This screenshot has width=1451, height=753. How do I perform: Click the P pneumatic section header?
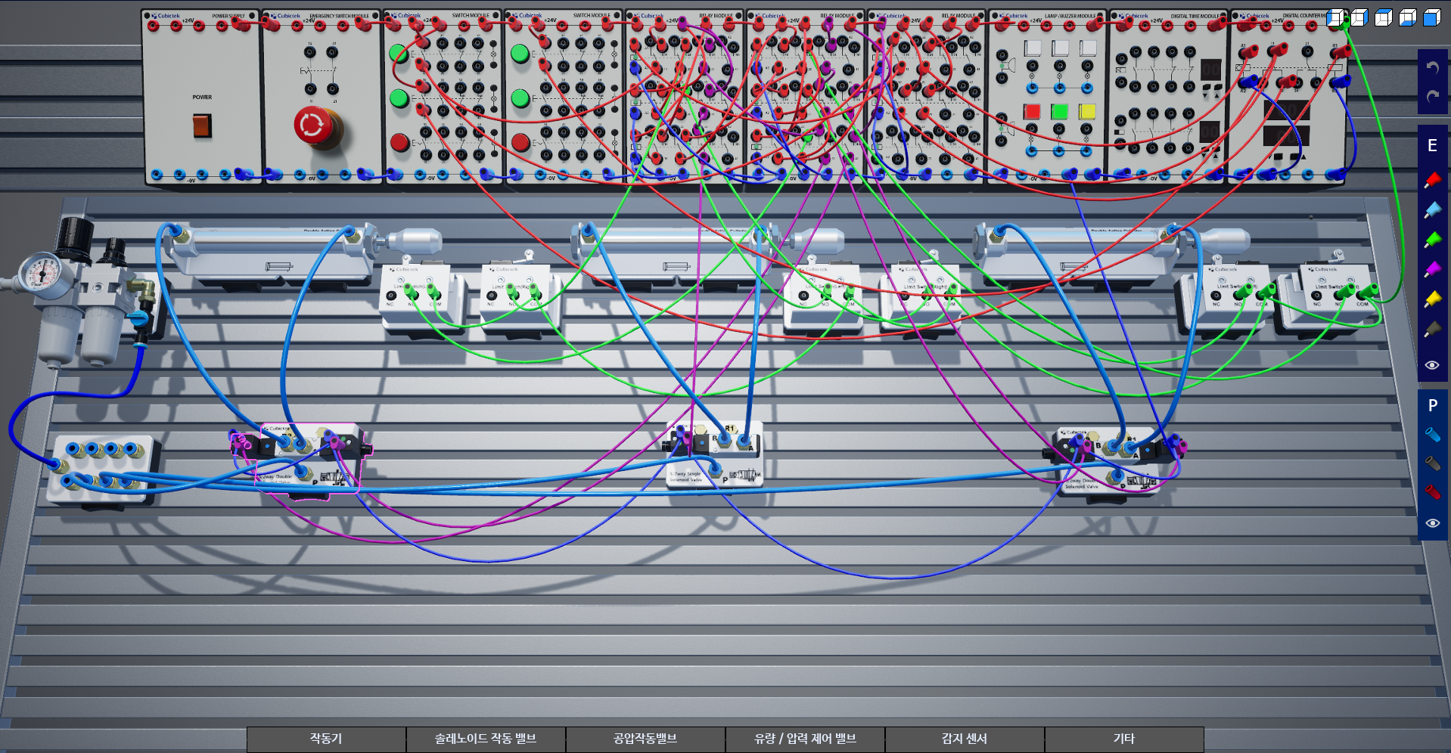click(1432, 405)
